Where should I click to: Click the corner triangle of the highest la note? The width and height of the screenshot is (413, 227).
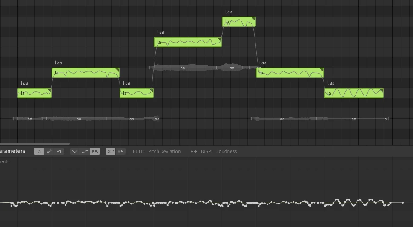[x=253, y=19]
